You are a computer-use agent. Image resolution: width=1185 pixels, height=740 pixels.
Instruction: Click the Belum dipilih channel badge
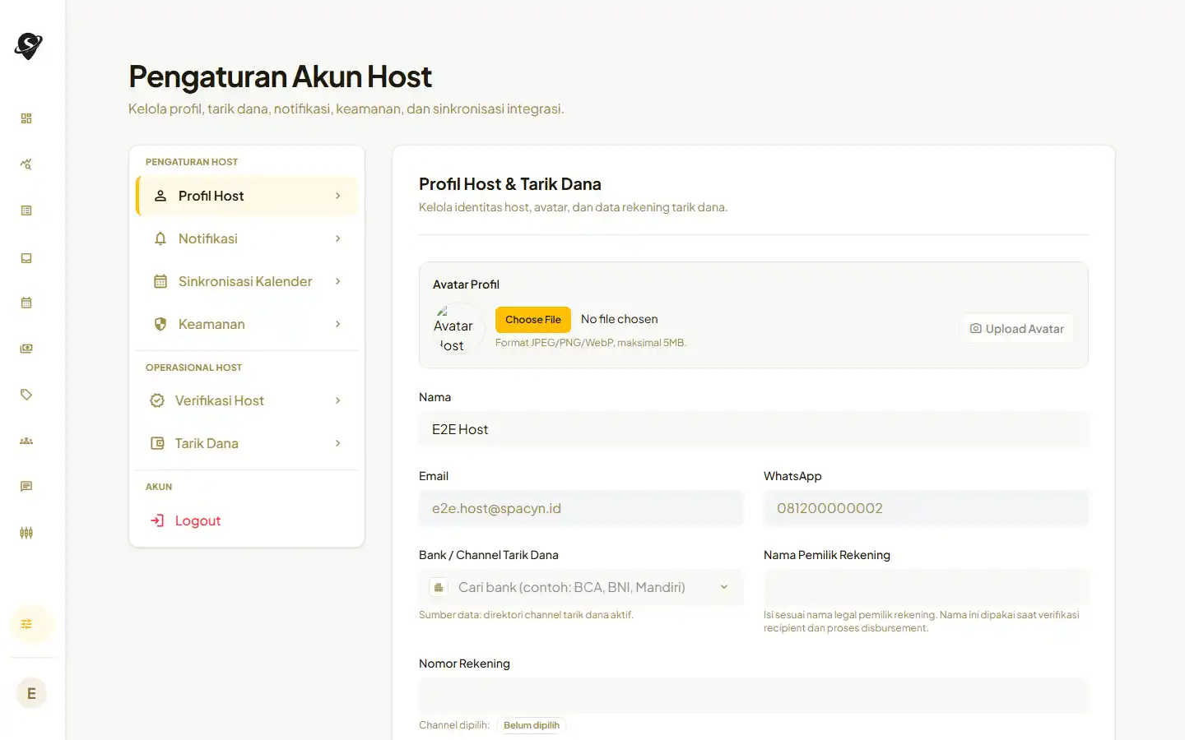coord(532,725)
